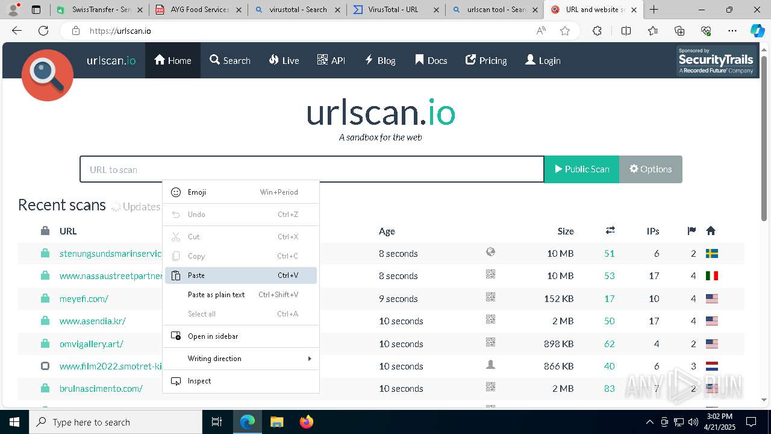The height and width of the screenshot is (434, 771).
Task: Click the taskbar search box
Action: tap(116, 422)
